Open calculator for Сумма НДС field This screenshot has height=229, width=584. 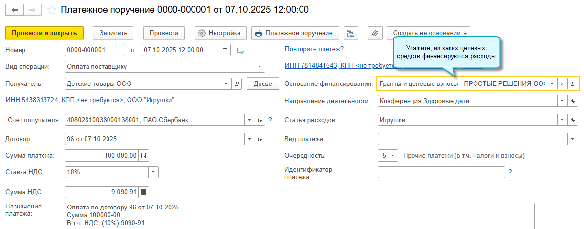pyautogui.click(x=144, y=192)
